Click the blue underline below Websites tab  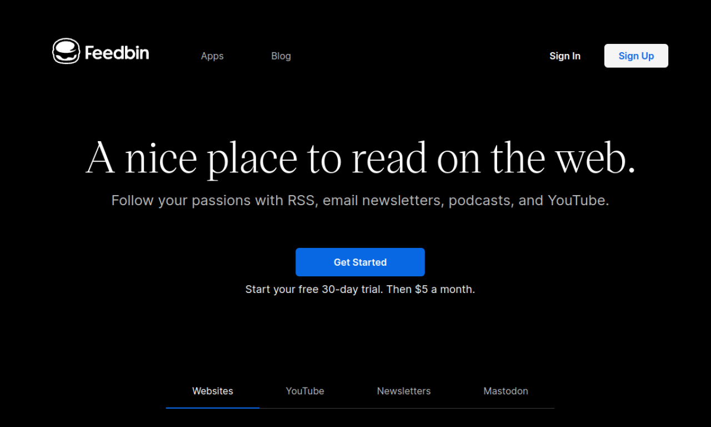[x=213, y=408]
